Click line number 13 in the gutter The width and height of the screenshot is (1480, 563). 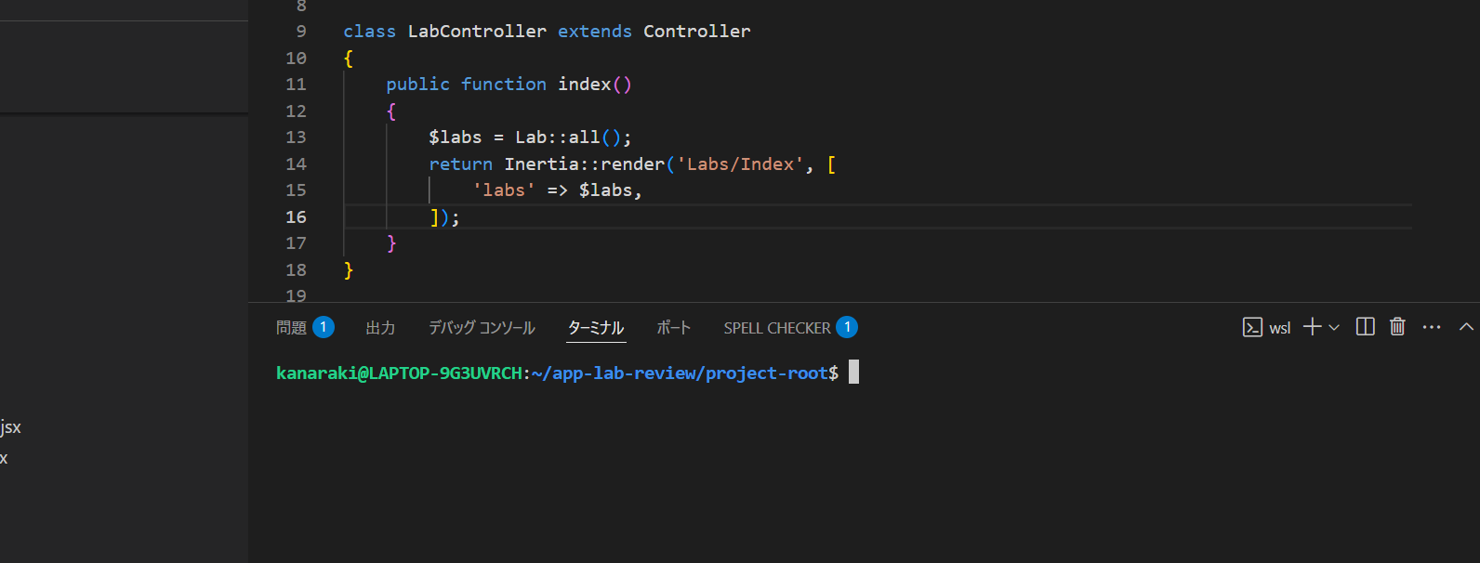point(296,137)
